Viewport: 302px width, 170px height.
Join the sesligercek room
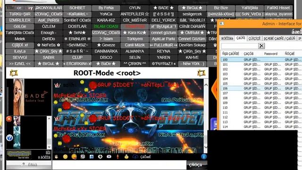pos(192,14)
